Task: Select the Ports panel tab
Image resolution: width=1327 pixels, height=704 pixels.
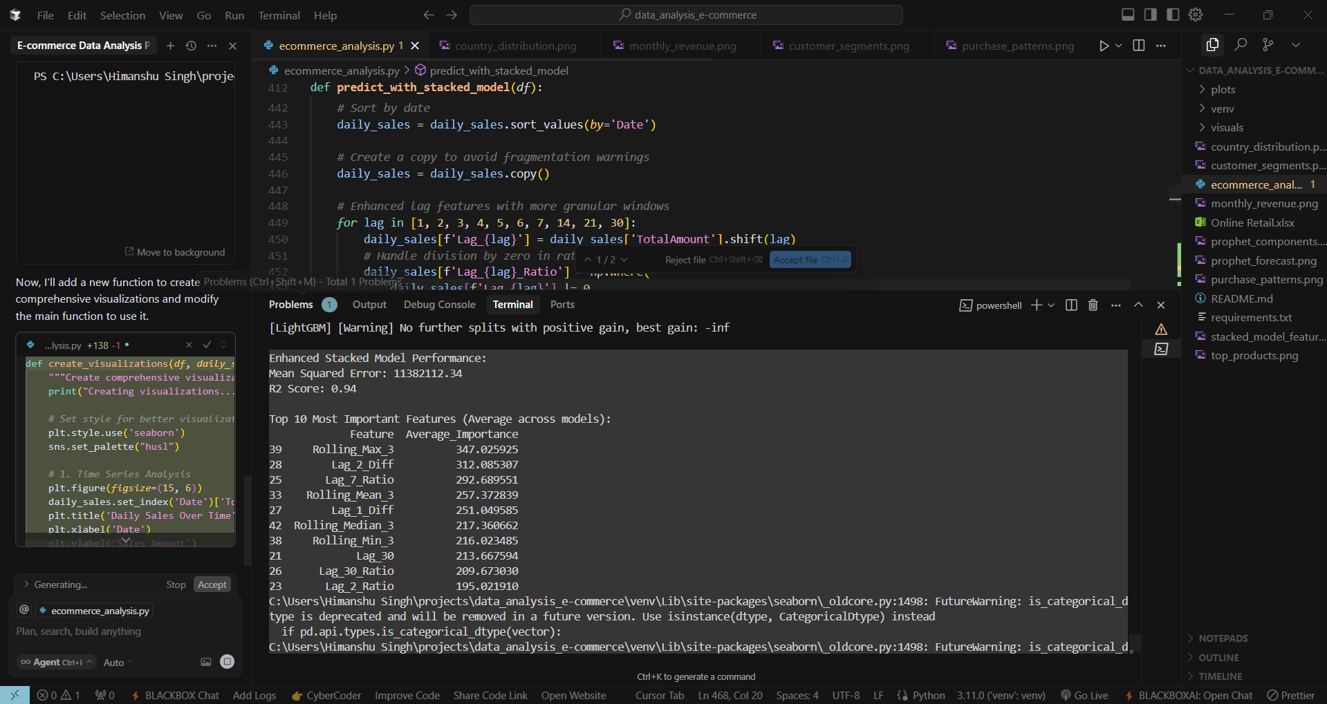Action: (562, 305)
